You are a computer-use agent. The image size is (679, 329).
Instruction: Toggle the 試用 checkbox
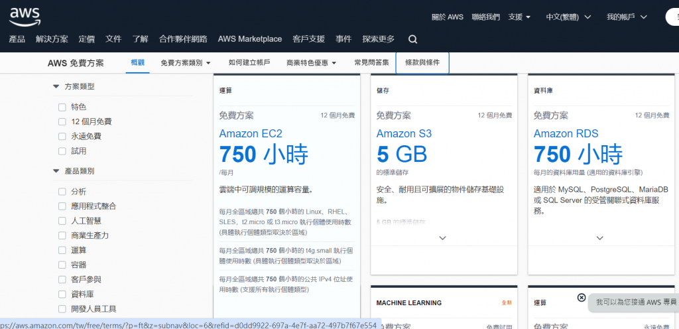tap(62, 151)
